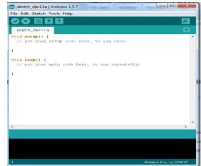Viewport: 201px width, 166px height.
Task: Click the vertical scrollbar down arrow
Action: tap(193, 122)
